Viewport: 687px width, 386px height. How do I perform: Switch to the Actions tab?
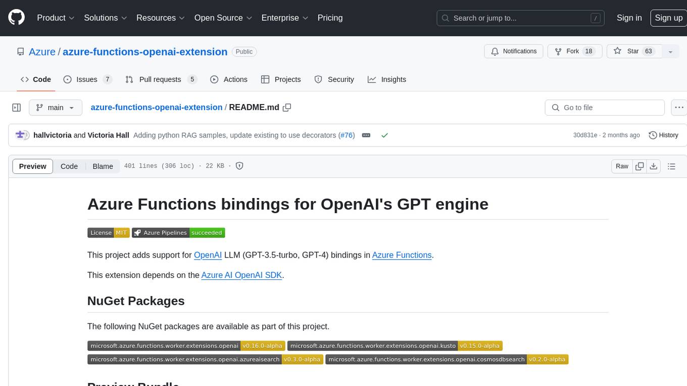pyautogui.click(x=228, y=79)
